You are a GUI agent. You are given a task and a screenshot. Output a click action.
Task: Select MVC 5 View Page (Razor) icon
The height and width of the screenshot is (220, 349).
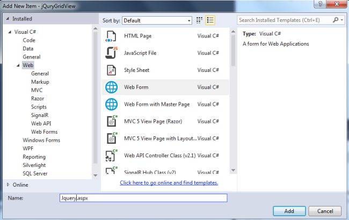[x=112, y=121]
